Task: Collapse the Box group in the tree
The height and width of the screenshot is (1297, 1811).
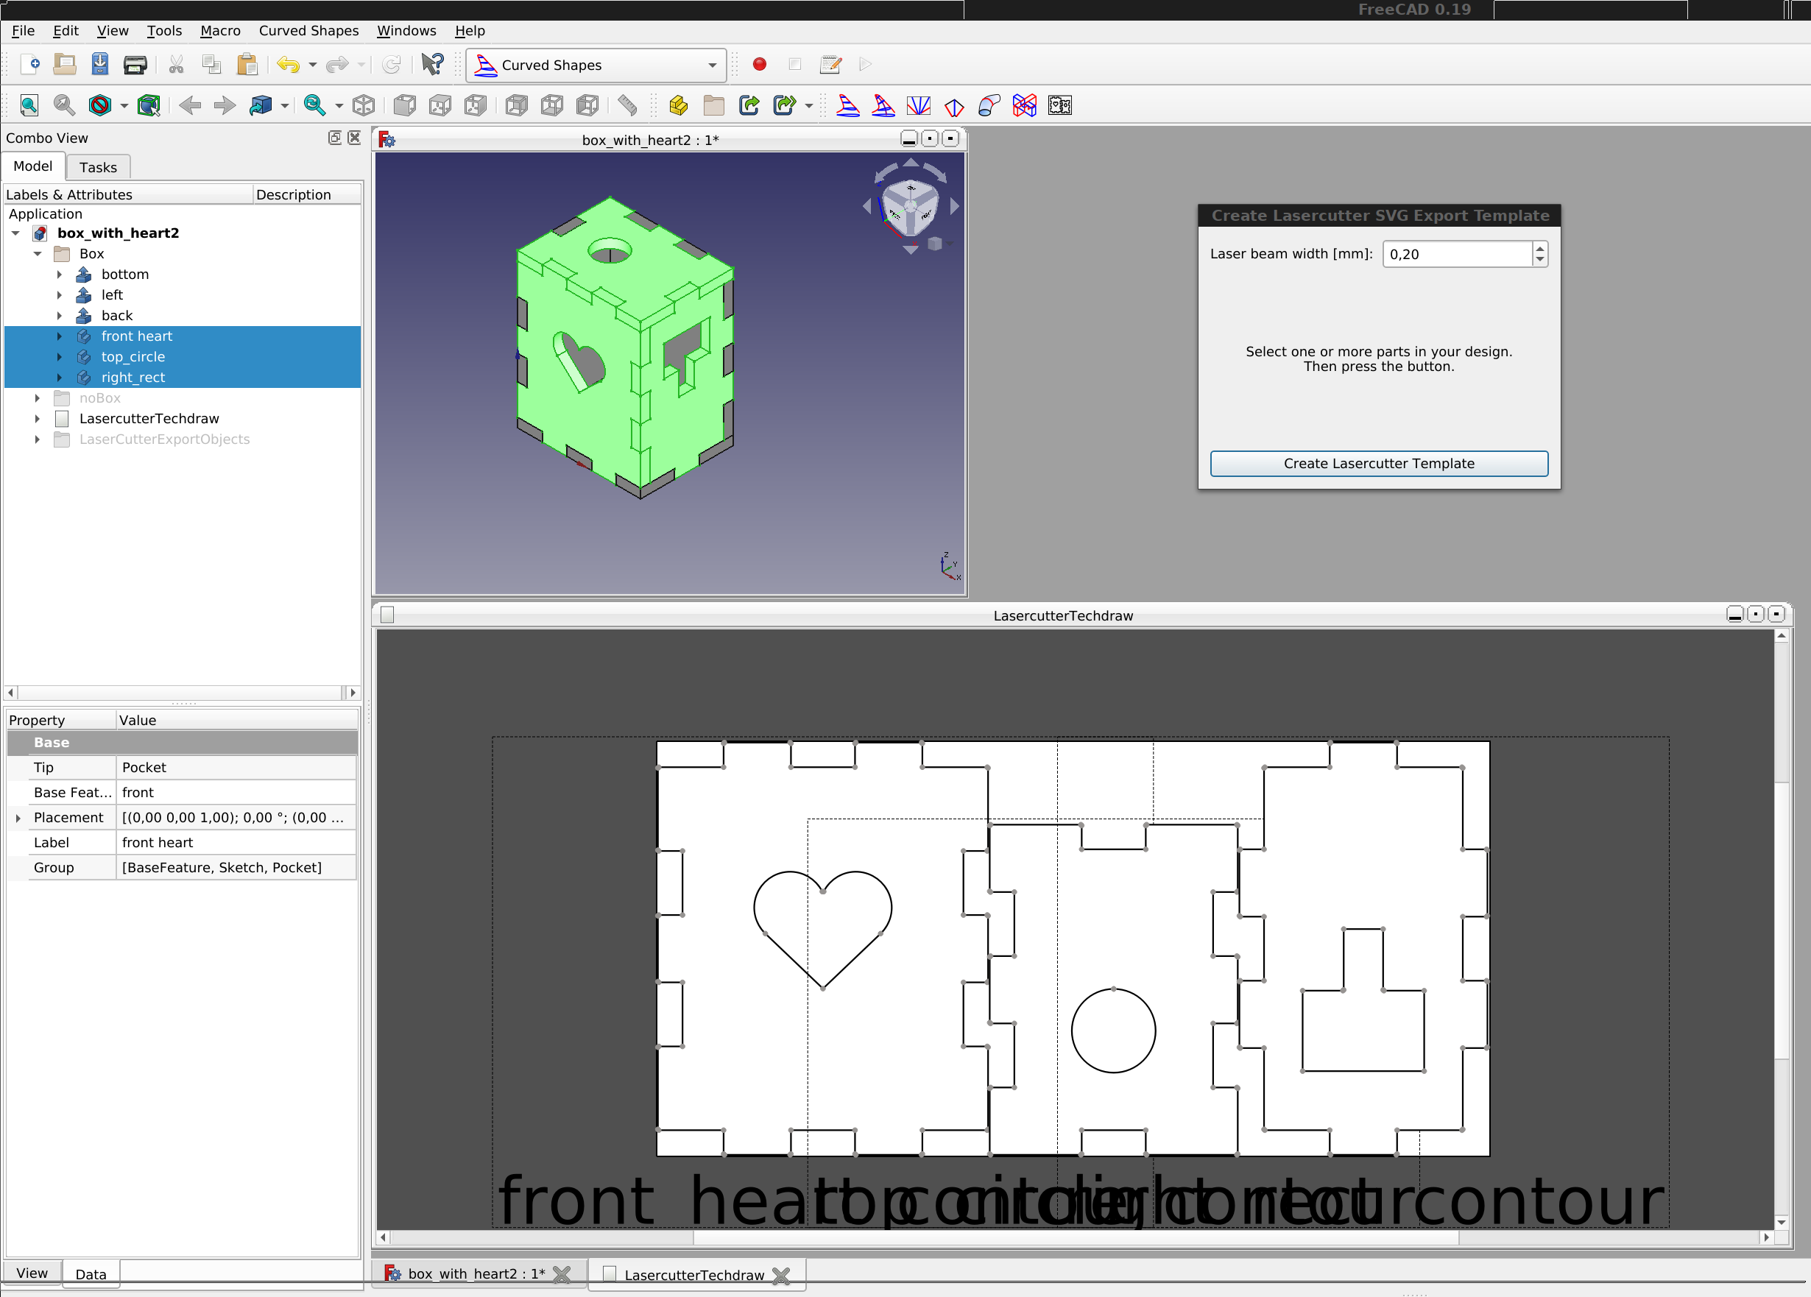Action: [38, 254]
